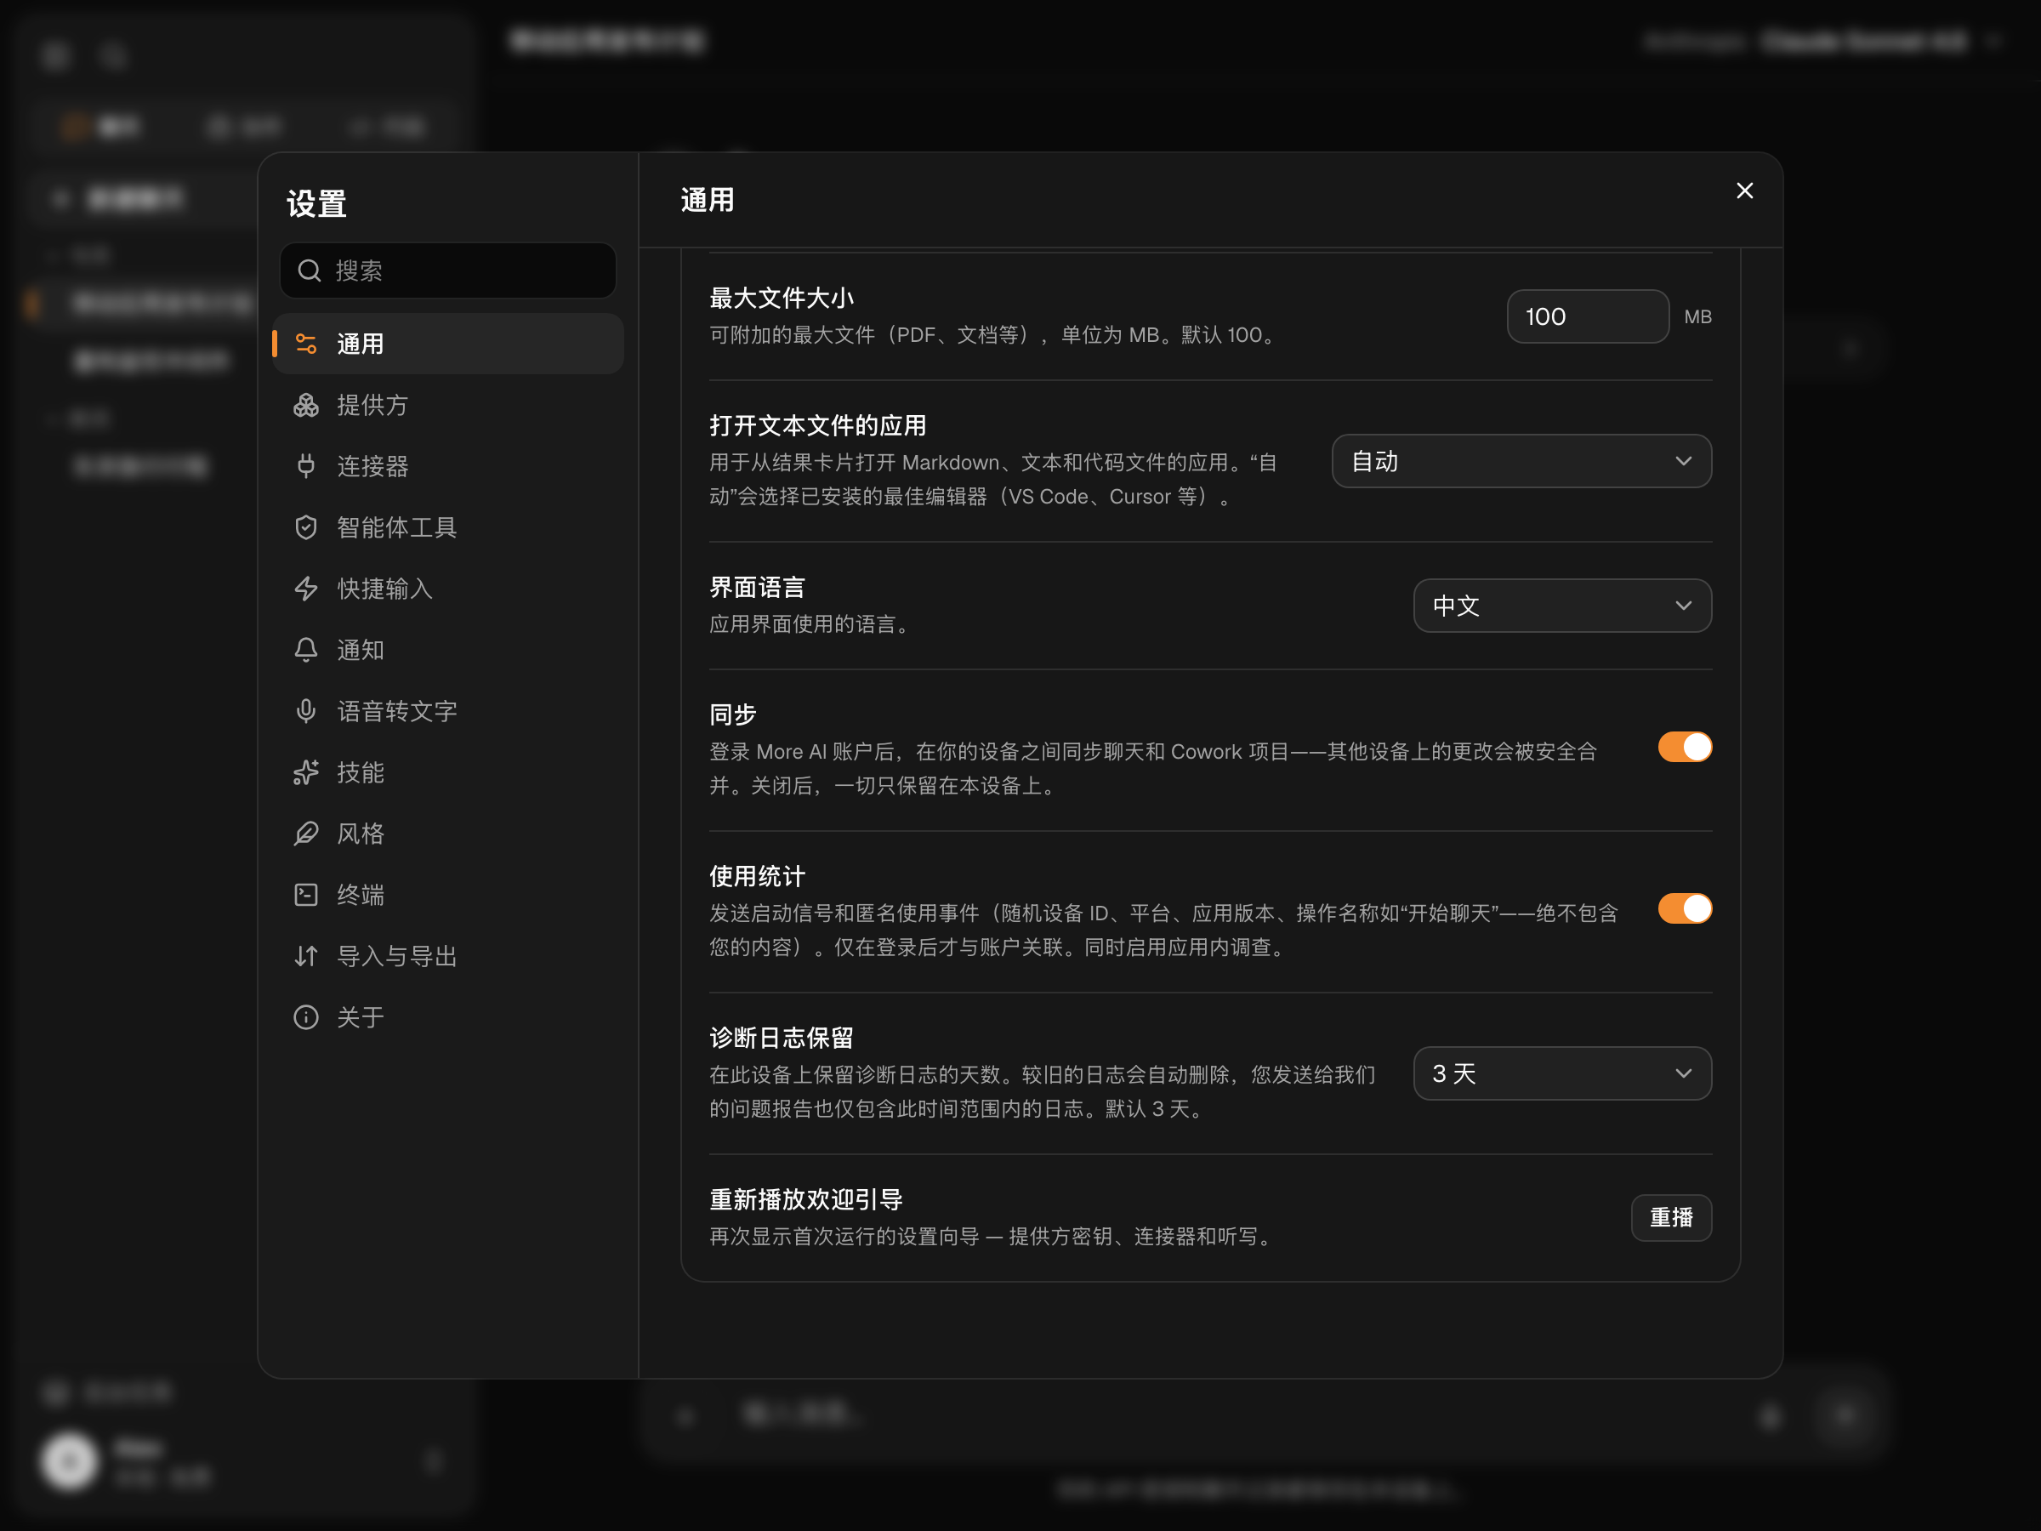Select the 快捷输入 settings section

pyautogui.click(x=448, y=589)
